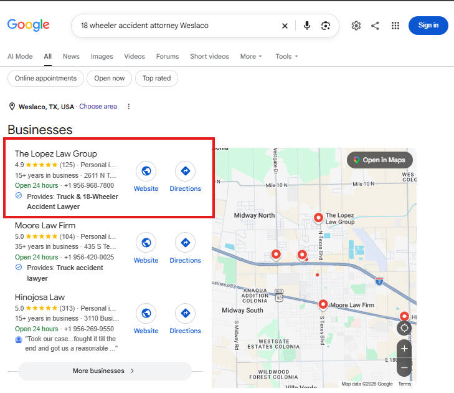Image resolution: width=454 pixels, height=393 pixels.
Task: Open the location three-dot menu
Action: (129, 107)
